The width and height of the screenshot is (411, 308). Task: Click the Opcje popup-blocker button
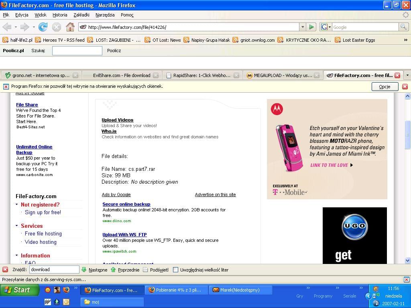click(x=385, y=87)
